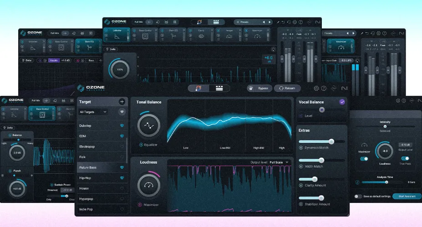Toggle Width Match power button
422x227 pixels.
click(301, 166)
